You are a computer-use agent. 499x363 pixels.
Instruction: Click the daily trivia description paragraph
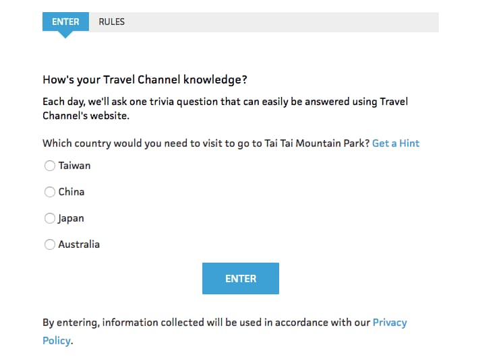coord(225,108)
